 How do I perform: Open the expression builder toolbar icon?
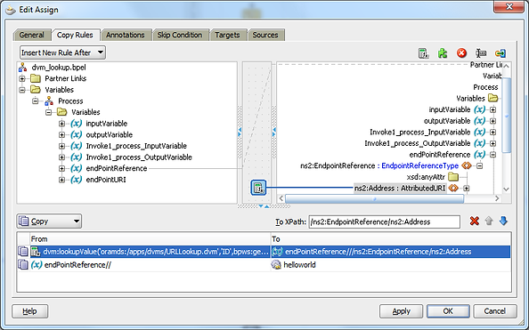tap(423, 53)
